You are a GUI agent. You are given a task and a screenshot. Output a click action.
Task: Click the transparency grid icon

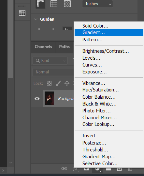tap(67, 4)
